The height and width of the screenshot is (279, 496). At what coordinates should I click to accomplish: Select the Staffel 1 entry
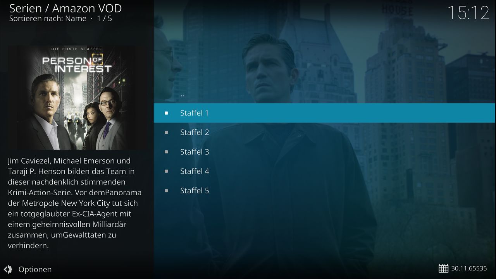click(x=325, y=113)
